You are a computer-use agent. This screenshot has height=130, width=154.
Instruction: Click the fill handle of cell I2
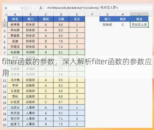click(148, 27)
